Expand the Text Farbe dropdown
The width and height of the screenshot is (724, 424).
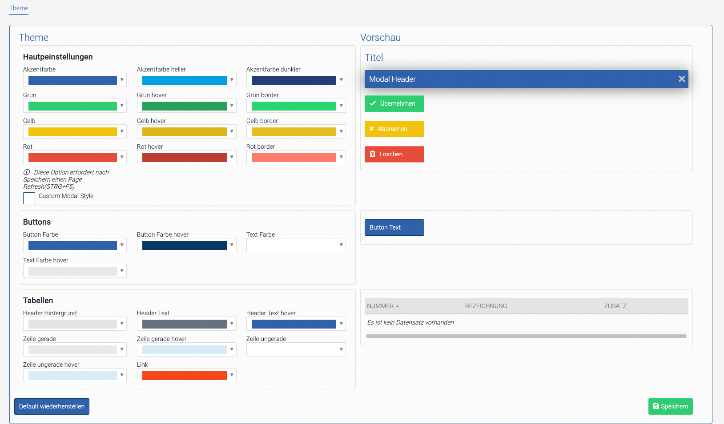coord(341,245)
